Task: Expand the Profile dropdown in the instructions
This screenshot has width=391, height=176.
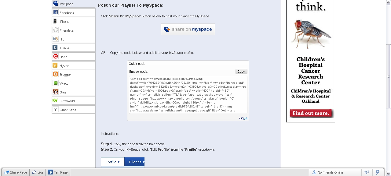Action: tap(113, 162)
